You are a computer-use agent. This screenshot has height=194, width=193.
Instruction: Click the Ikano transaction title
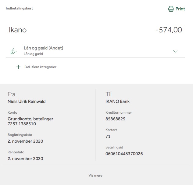coord(18,30)
